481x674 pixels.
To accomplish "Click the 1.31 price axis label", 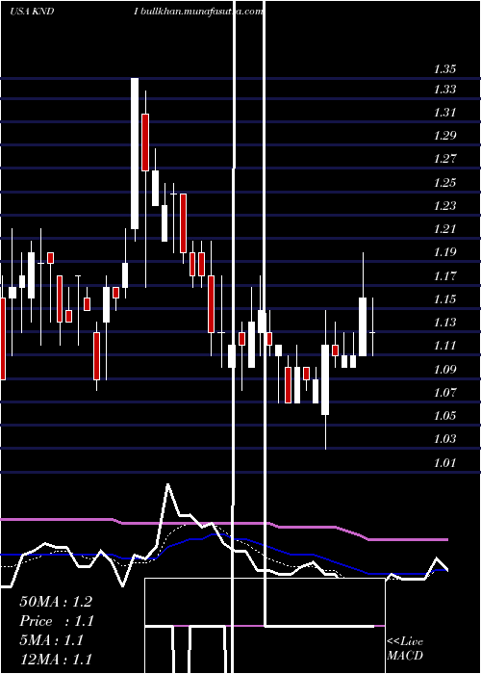I will (444, 113).
